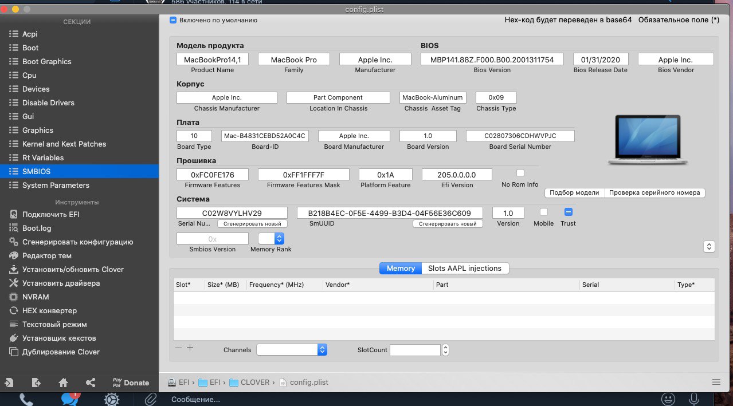Click the Smbios Version field
This screenshot has width=733, height=406.
tap(213, 238)
